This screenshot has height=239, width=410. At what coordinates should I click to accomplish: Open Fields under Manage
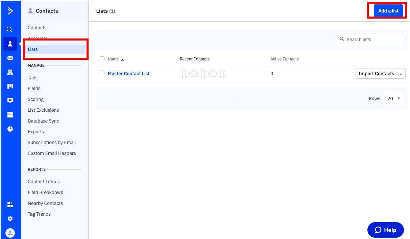34,88
